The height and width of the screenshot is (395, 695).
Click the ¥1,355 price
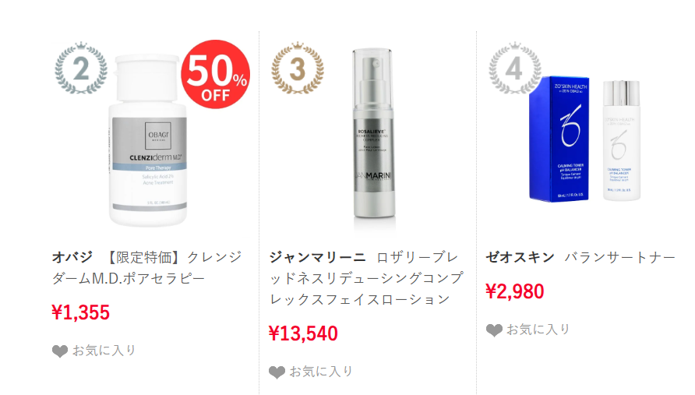[x=81, y=312]
